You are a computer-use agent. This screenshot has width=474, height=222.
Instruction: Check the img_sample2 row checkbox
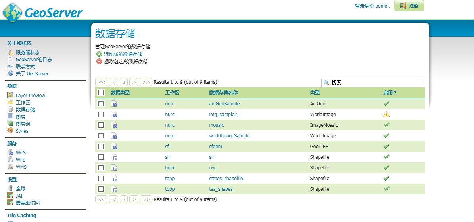(101, 115)
